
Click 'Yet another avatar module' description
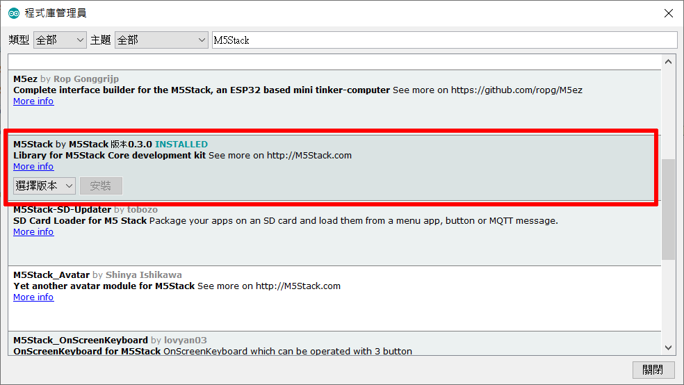[x=104, y=286]
